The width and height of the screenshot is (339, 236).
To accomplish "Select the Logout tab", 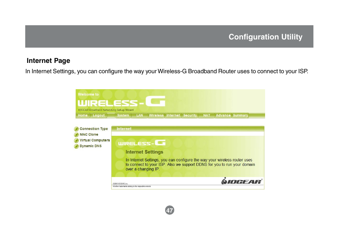I will click(98, 115).
